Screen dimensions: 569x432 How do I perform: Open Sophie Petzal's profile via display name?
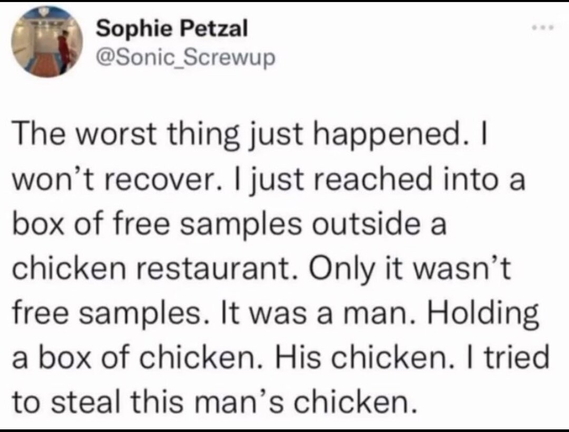(x=172, y=30)
